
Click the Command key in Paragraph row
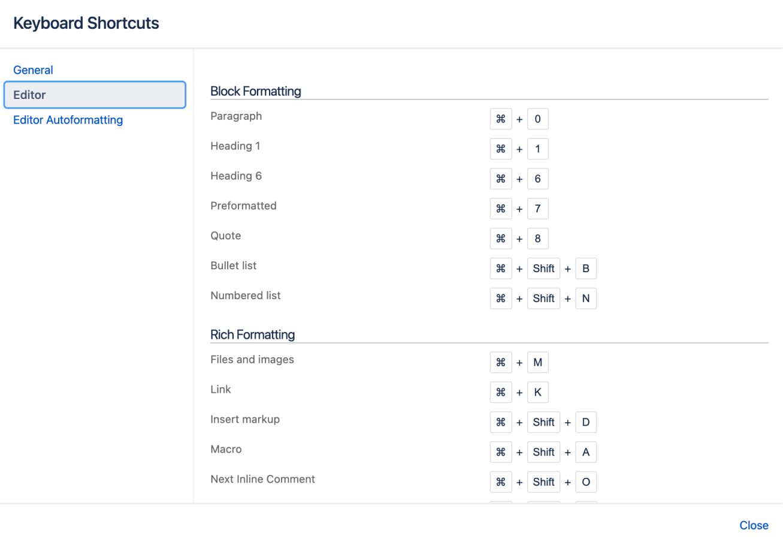click(501, 119)
